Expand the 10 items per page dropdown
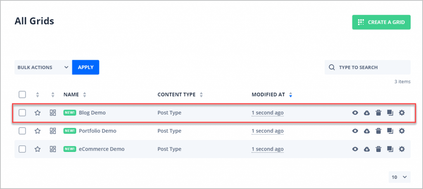 pyautogui.click(x=399, y=177)
